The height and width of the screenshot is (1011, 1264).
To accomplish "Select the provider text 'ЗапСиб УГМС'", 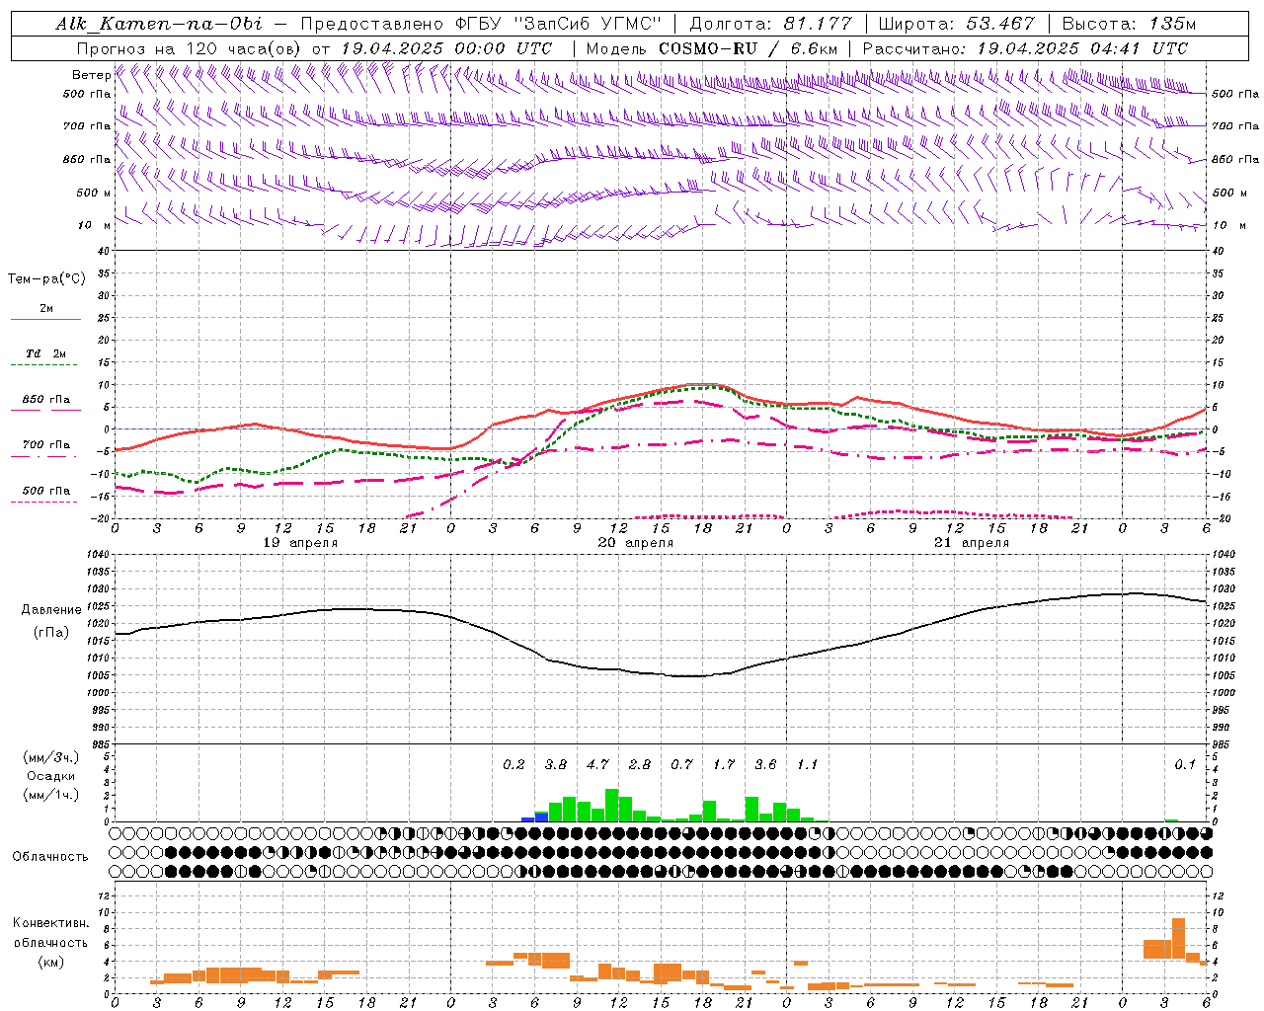I will 589,24.
